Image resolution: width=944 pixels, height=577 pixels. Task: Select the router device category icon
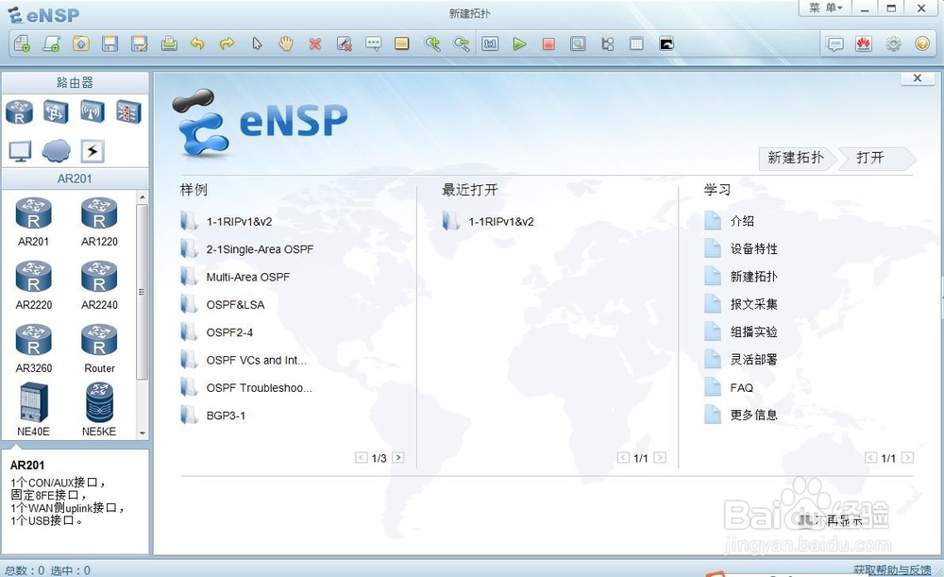coord(19,112)
